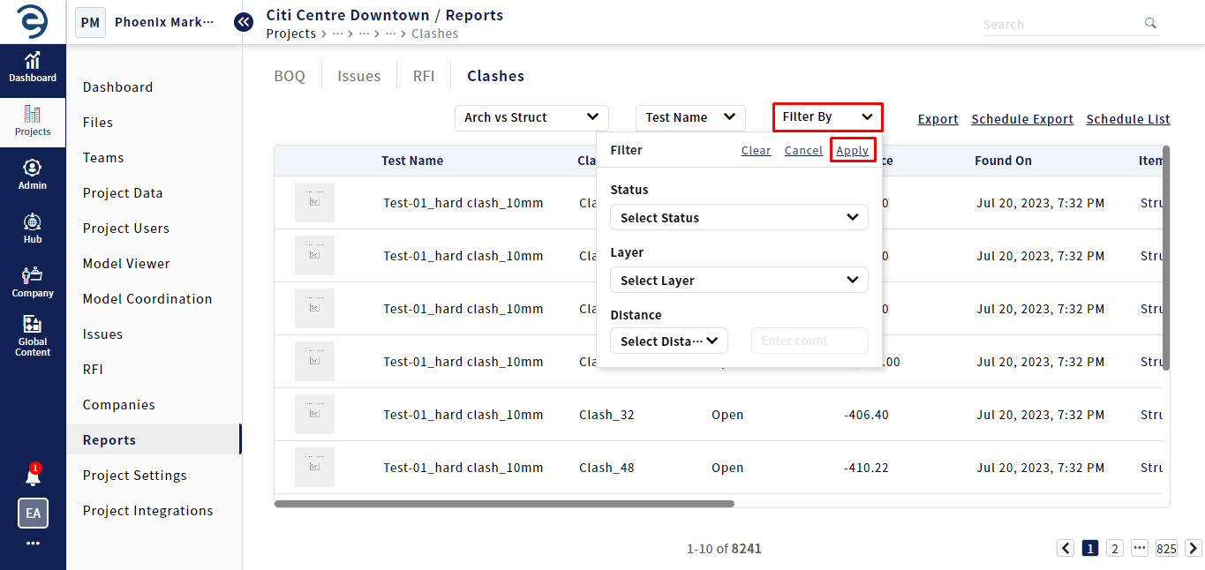The height and width of the screenshot is (570, 1205).
Task: Click the Schedule List link
Action: tap(1128, 119)
